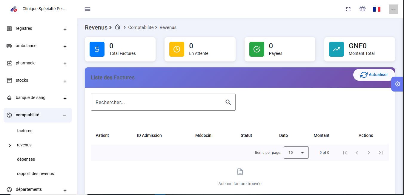Click the Rechercher search field

click(158, 102)
